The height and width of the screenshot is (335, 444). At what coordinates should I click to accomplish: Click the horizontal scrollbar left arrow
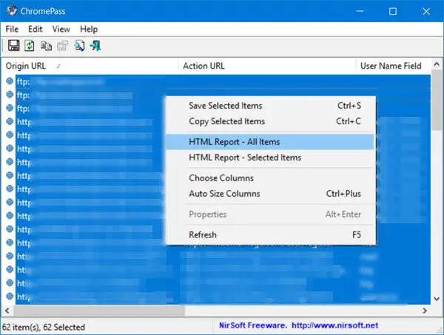[x=7, y=311]
